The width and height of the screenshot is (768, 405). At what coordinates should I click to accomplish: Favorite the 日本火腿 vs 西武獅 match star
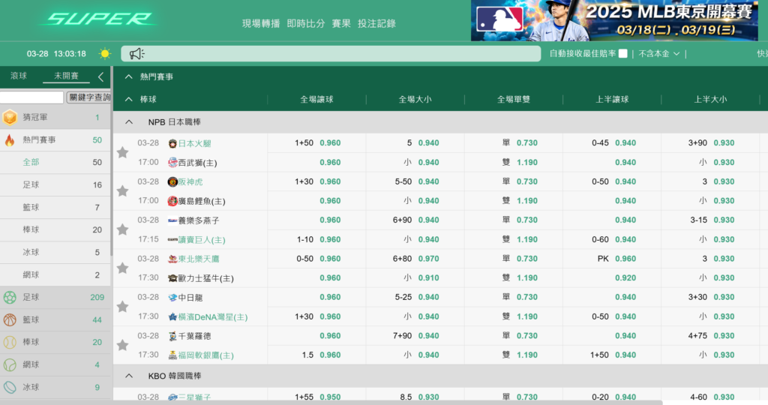(122, 153)
